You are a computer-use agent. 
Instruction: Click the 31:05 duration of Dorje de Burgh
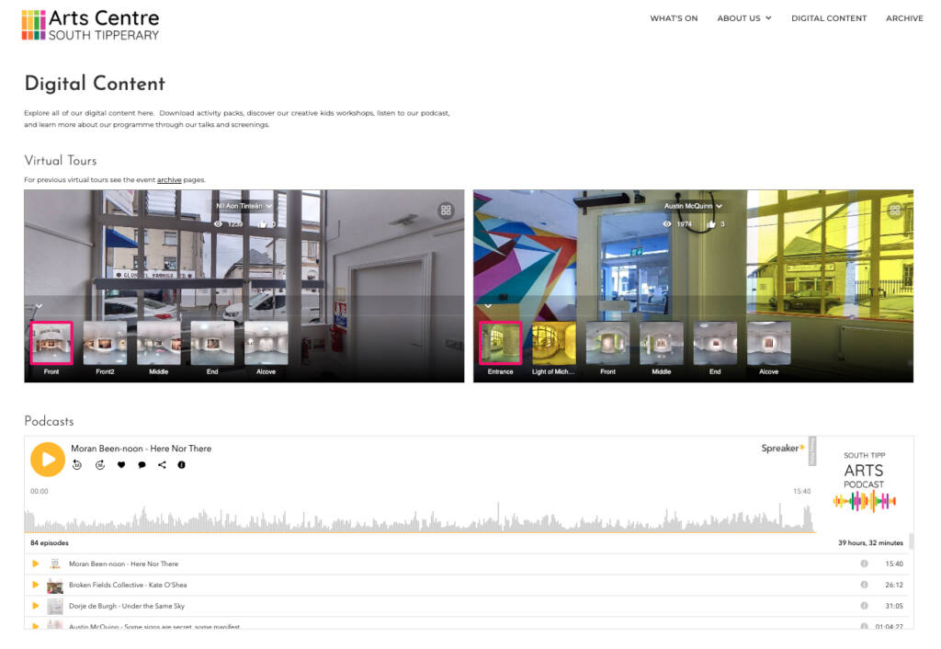point(894,606)
